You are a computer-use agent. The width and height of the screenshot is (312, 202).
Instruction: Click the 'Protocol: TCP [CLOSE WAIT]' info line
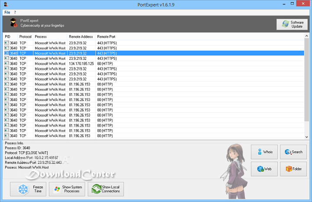26,153
